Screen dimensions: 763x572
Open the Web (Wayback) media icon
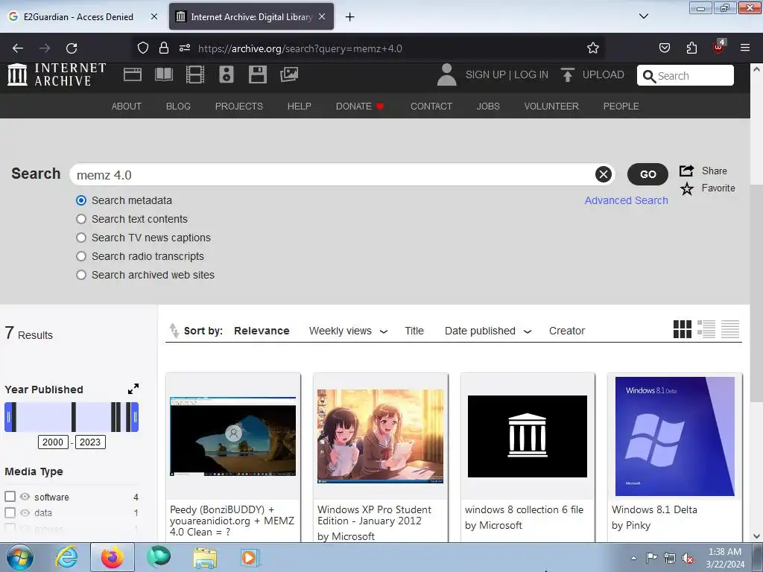point(133,74)
